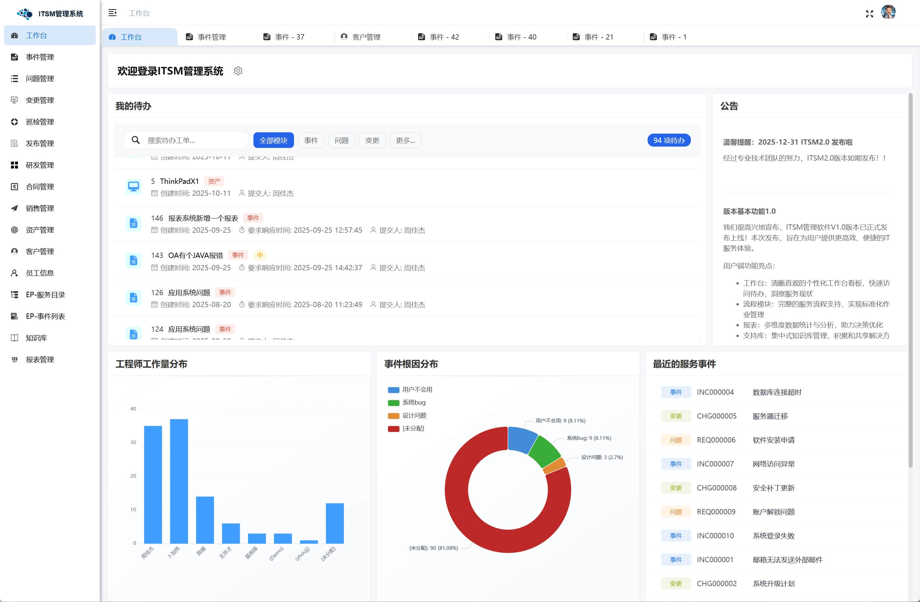Toggle {未分配} legend entry in the pie chart
The height and width of the screenshot is (602, 920).
pos(406,428)
